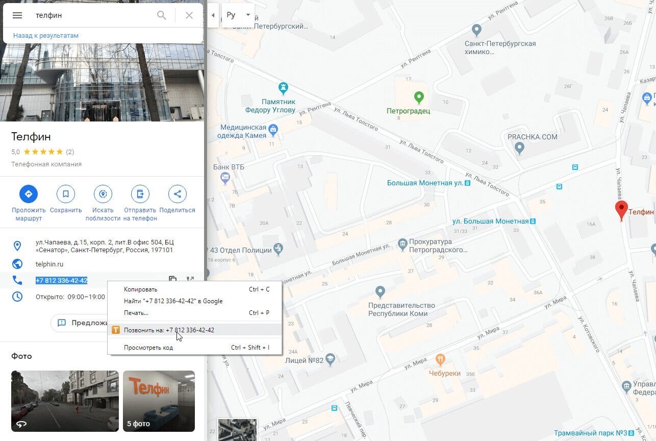
Task: Click the "43 Отдел Полиции" marker
Action: pyautogui.click(x=278, y=249)
